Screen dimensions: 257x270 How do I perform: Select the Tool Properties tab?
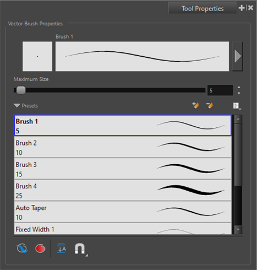(203, 8)
